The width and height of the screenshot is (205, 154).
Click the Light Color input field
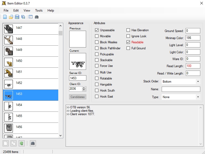click(193, 52)
